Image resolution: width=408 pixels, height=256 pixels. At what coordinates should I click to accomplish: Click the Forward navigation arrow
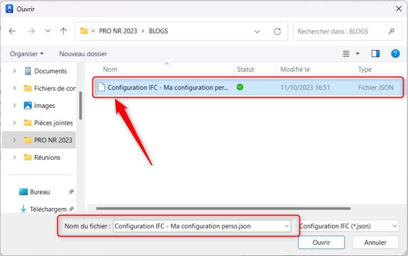tap(31, 31)
